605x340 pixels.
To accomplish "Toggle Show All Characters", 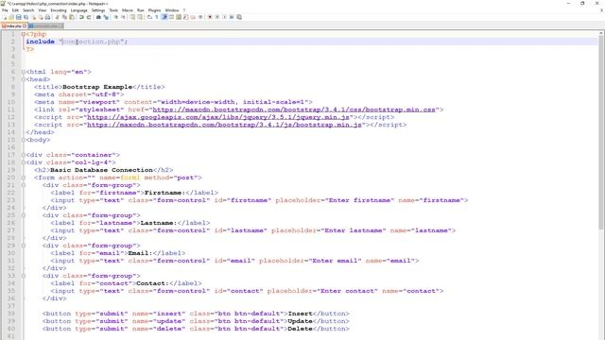I will point(157,17).
